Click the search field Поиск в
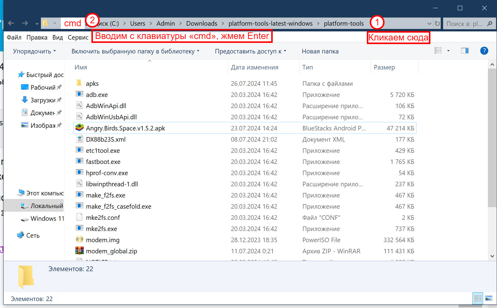The height and width of the screenshot is (308, 497). [465, 24]
